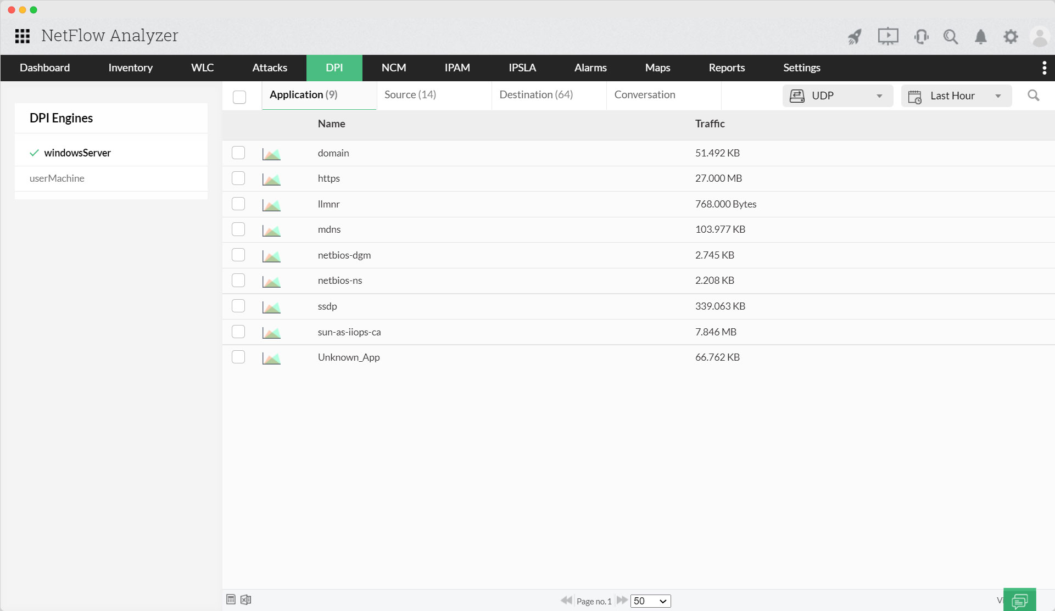Expand the Last Hour time range dropdown
This screenshot has height=611, width=1055.
pos(956,96)
